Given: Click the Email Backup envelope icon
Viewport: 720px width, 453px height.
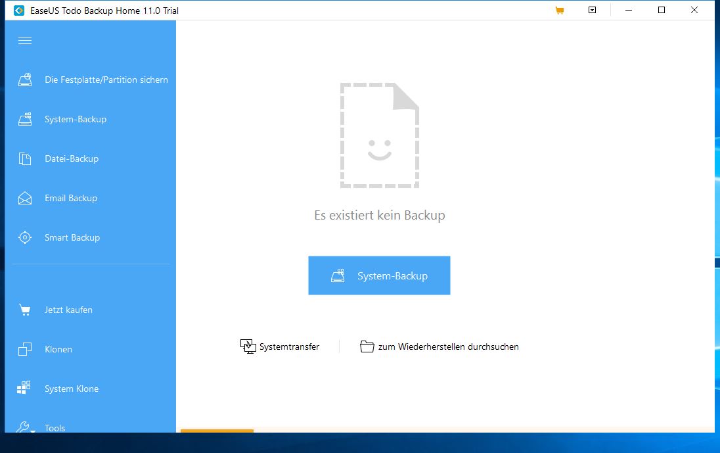Looking at the screenshot, I should [25, 198].
